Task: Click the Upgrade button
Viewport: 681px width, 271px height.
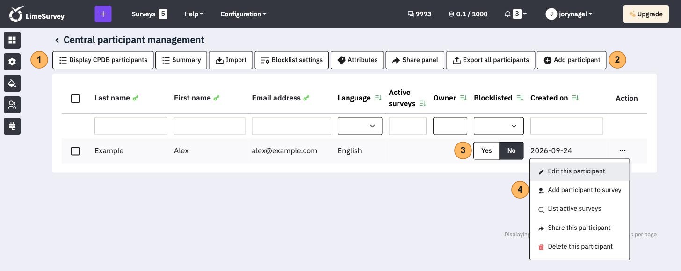Action: coord(645,14)
